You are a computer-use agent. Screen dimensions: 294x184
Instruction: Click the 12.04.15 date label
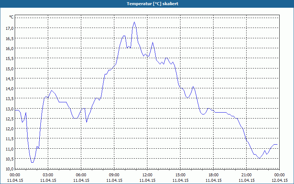(279, 180)
